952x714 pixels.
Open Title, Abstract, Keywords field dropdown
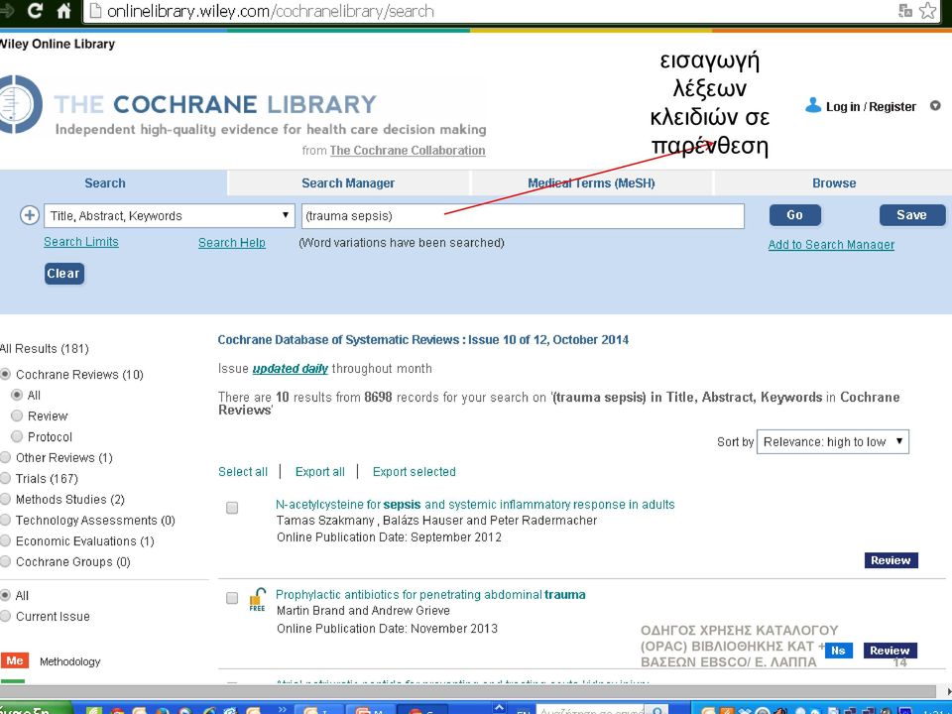pos(170,215)
